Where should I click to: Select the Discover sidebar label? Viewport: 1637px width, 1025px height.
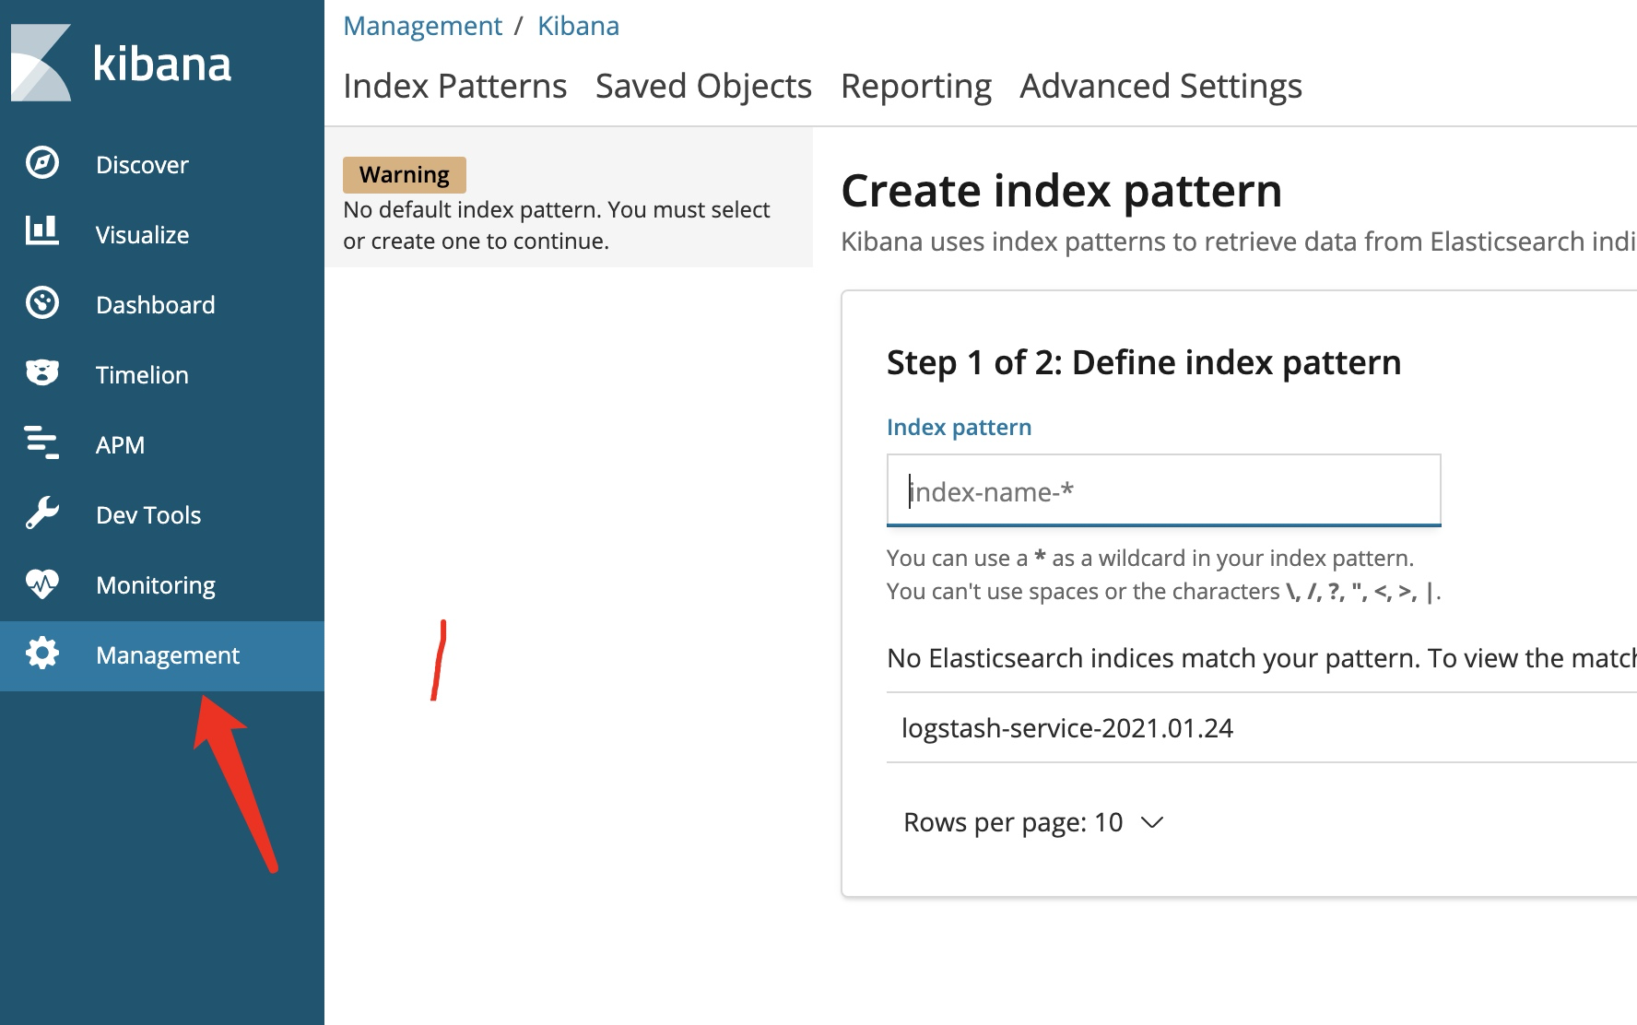coord(142,165)
